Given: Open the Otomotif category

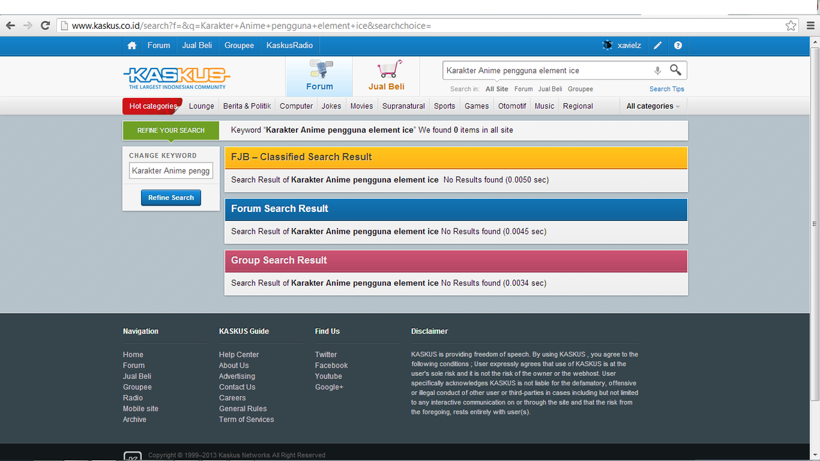Looking at the screenshot, I should 512,106.
